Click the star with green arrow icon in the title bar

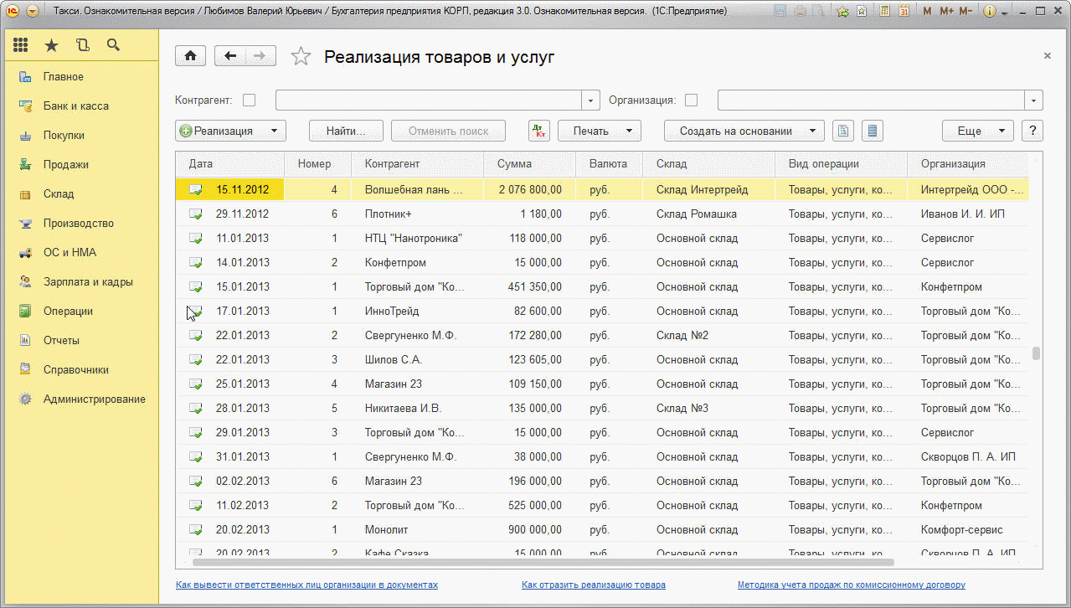842,12
